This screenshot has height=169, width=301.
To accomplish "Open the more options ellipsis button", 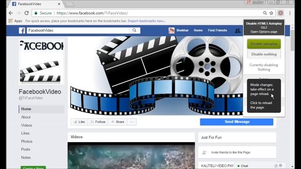I will tap(132, 122).
